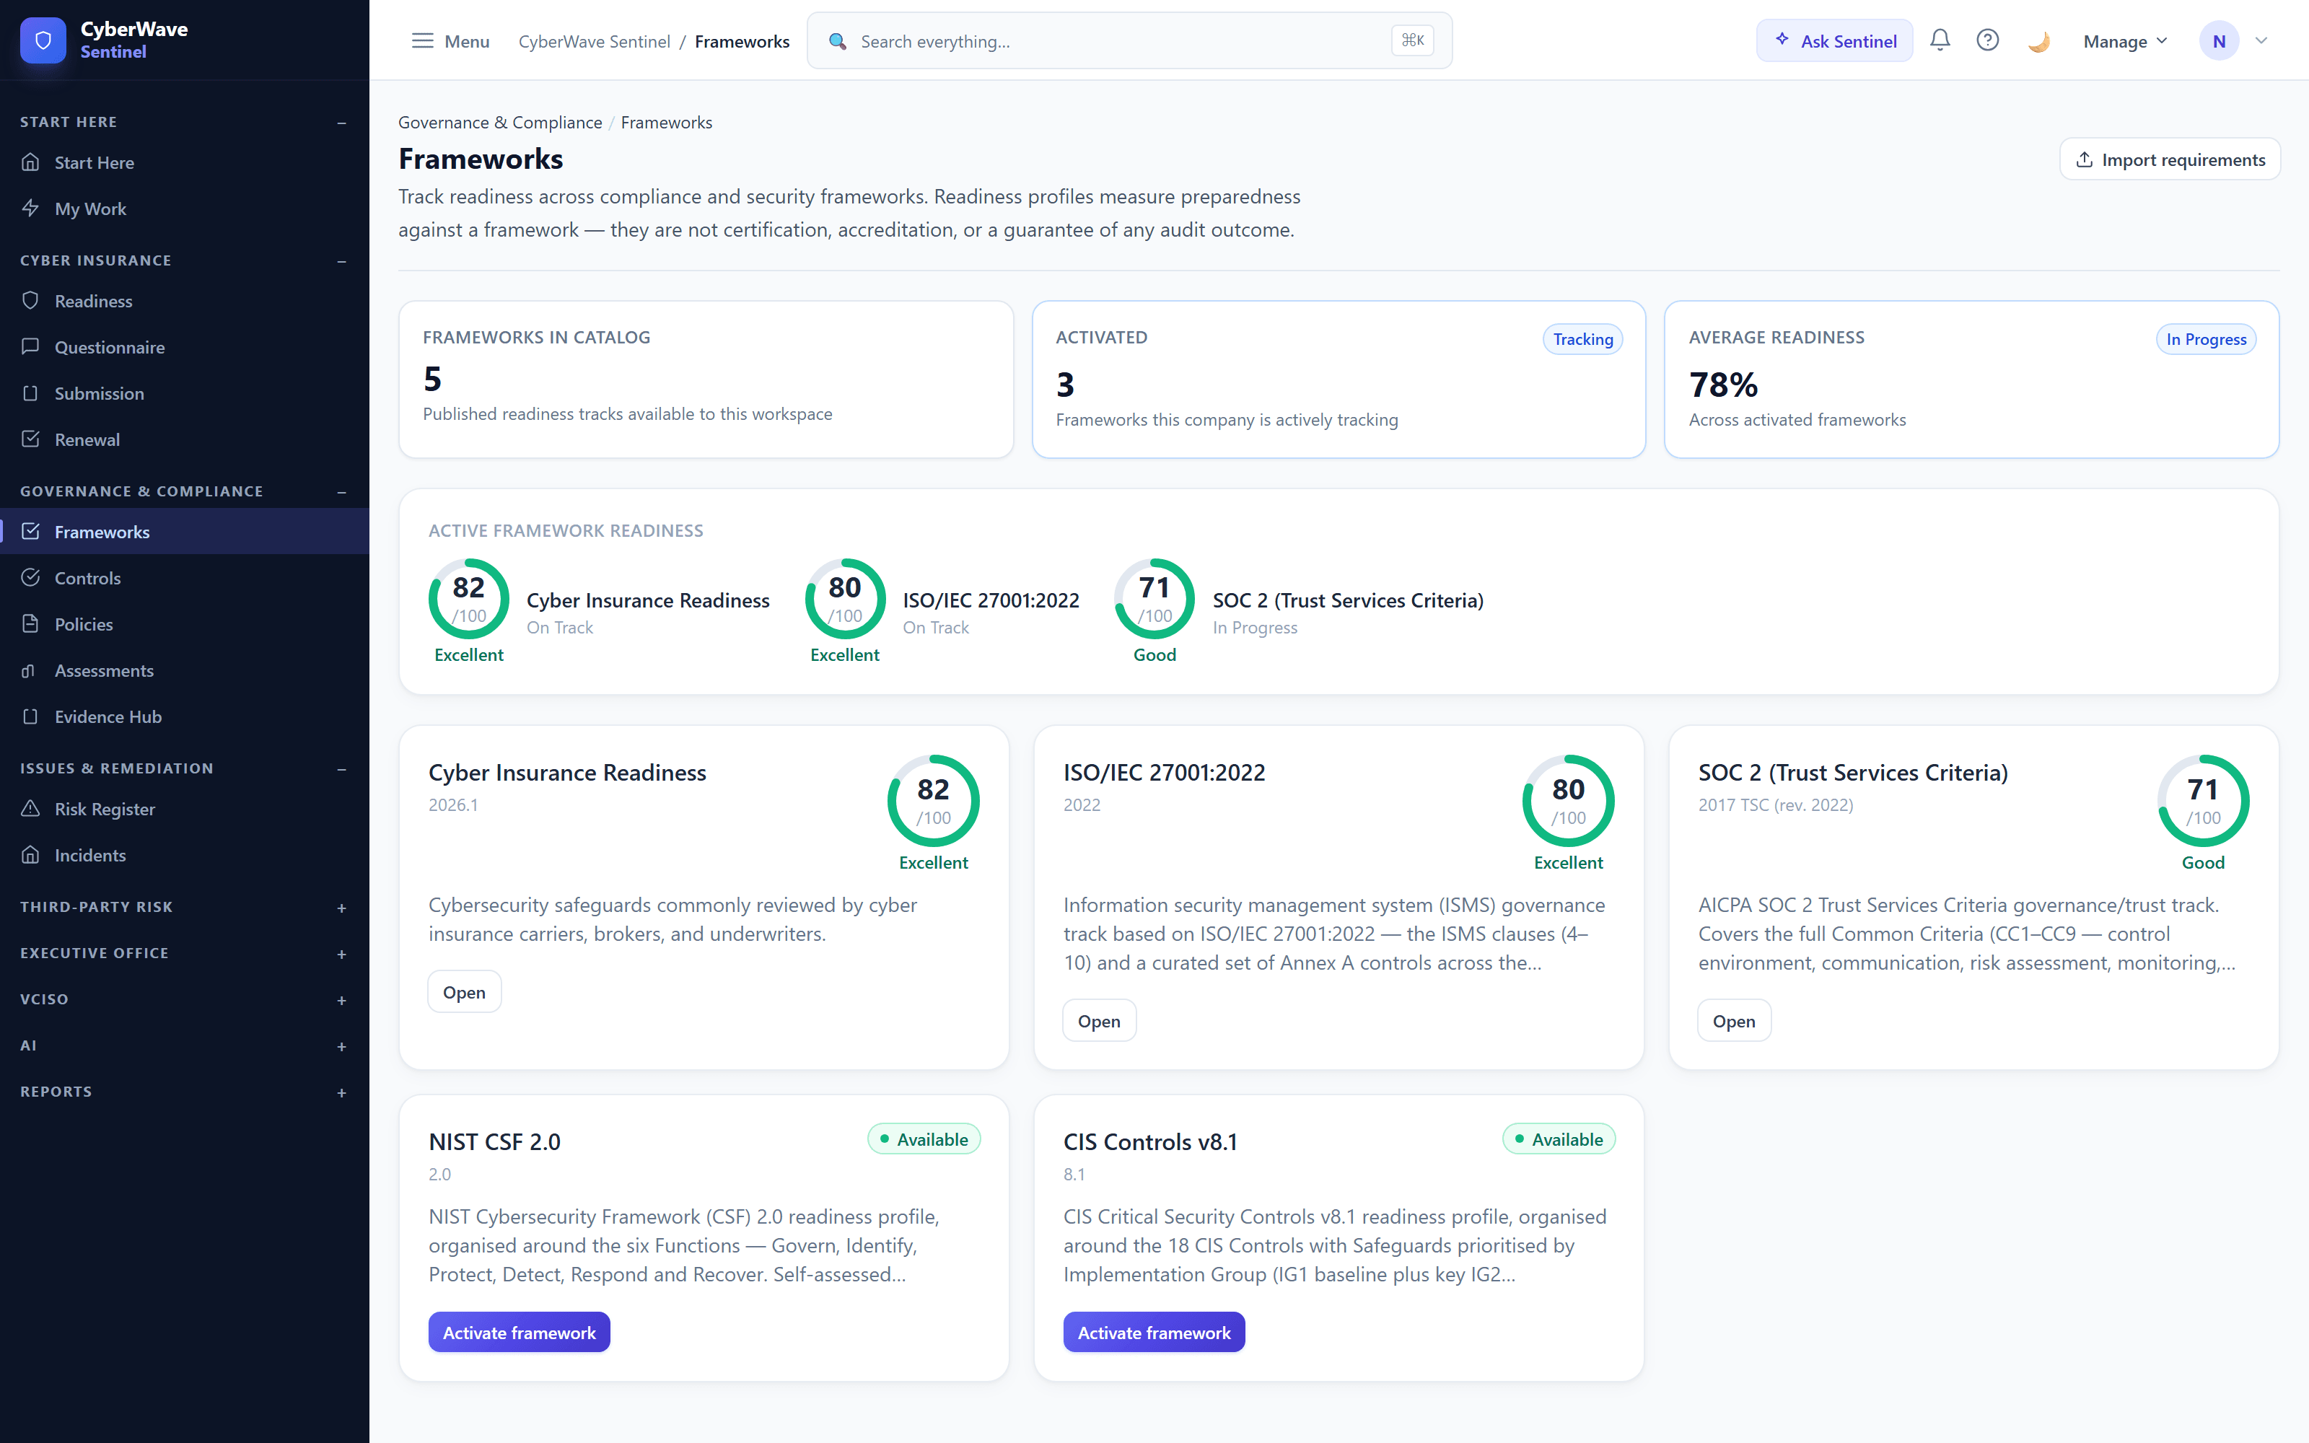Expand the Reports section
The image size is (2309, 1443).
341,1092
